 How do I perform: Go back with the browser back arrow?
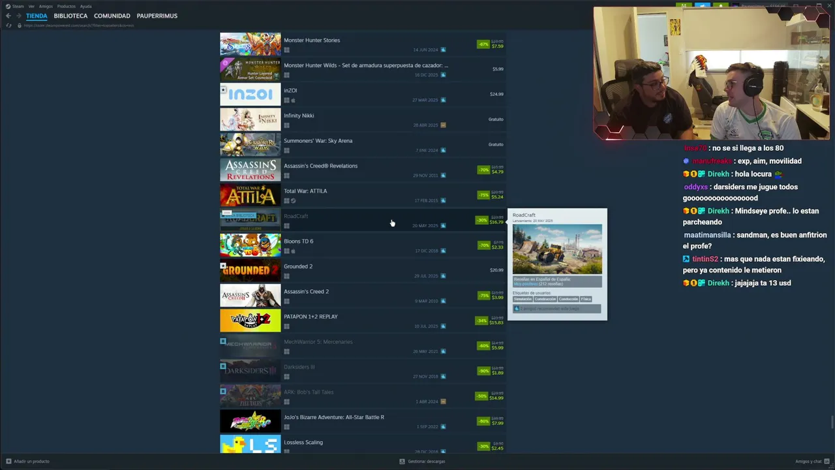click(8, 16)
